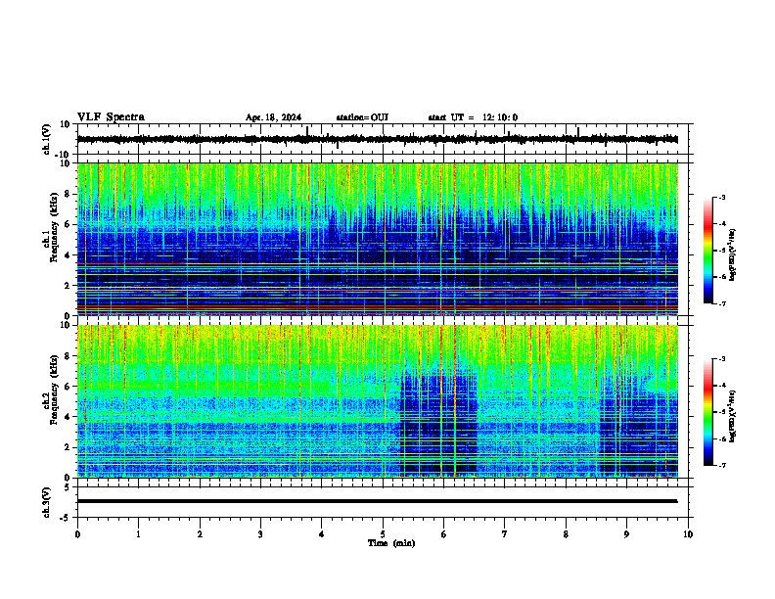Click the ch.1 "Frequency (kHz)" axis label
Viewport: 775px width, 599px height.
click(x=53, y=227)
